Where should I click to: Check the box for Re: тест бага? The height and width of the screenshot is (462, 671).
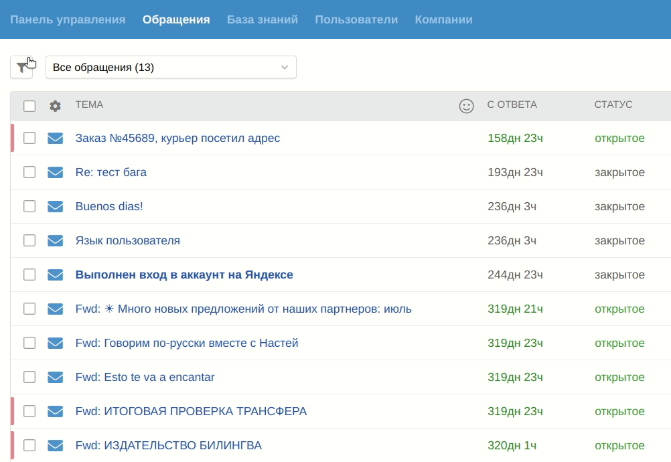29,173
